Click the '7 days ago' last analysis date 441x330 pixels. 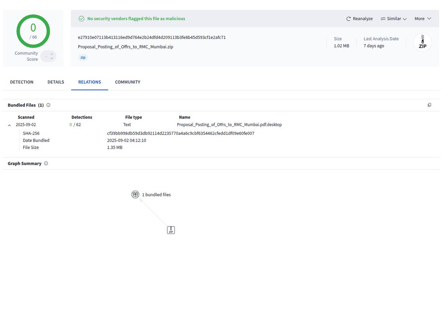tap(374, 46)
